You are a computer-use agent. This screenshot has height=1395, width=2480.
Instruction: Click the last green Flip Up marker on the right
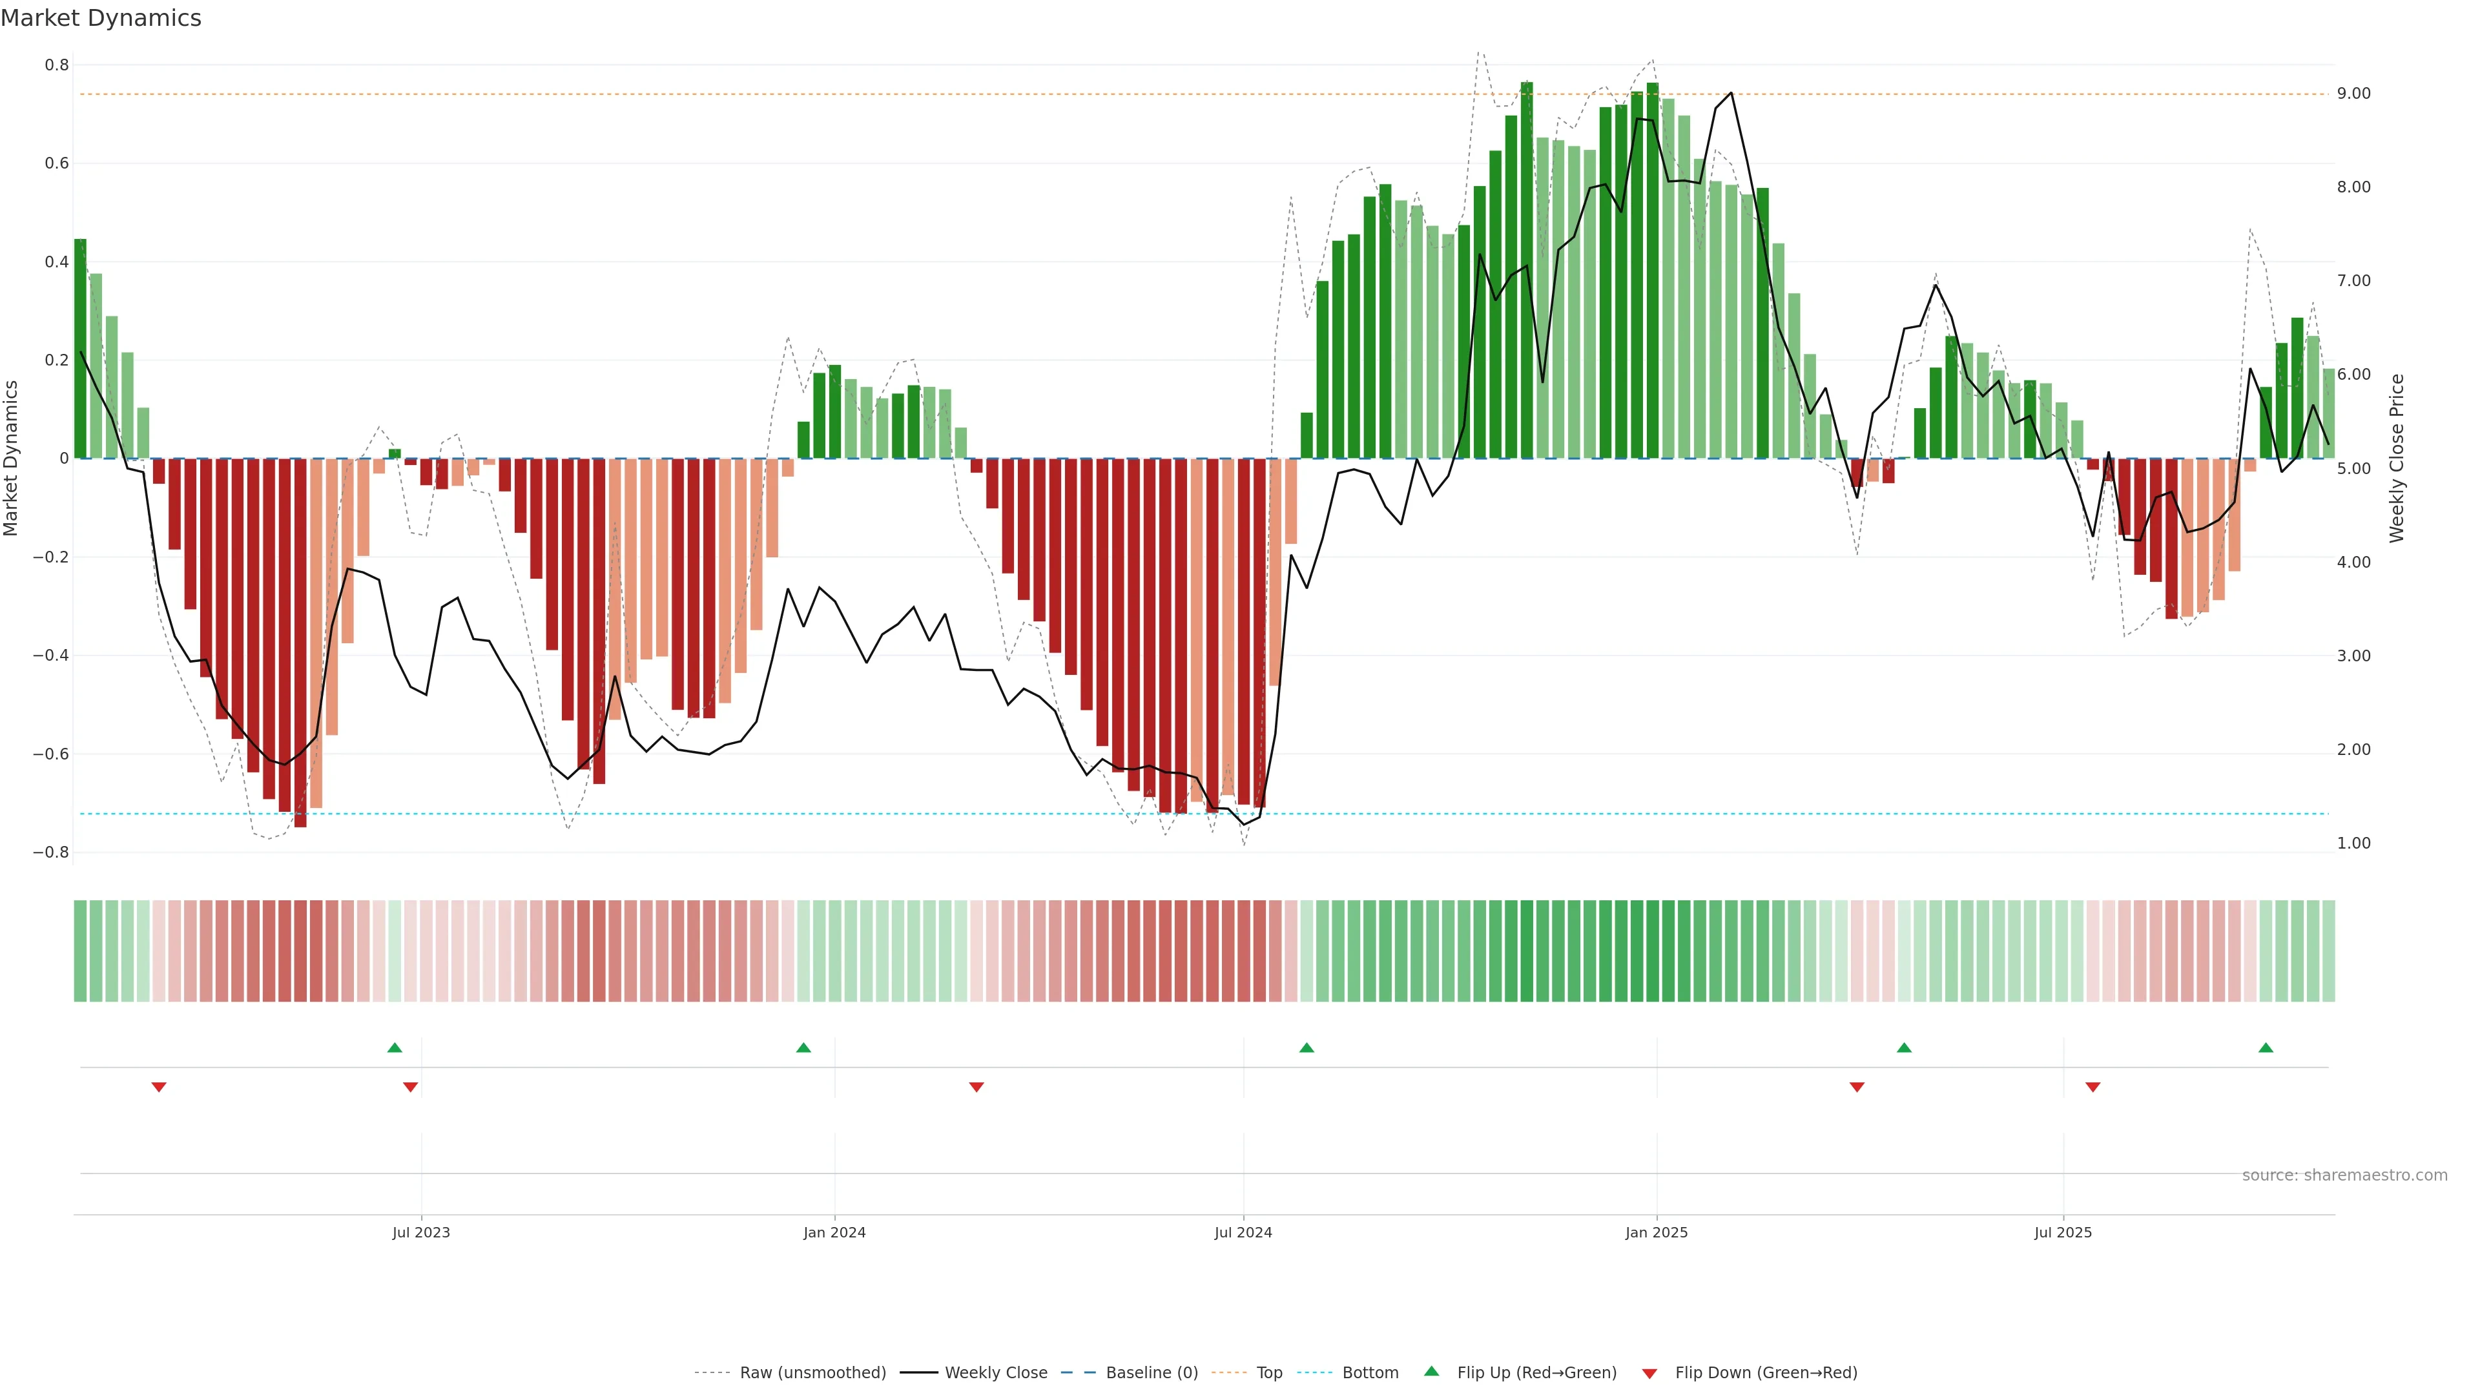[2266, 1048]
